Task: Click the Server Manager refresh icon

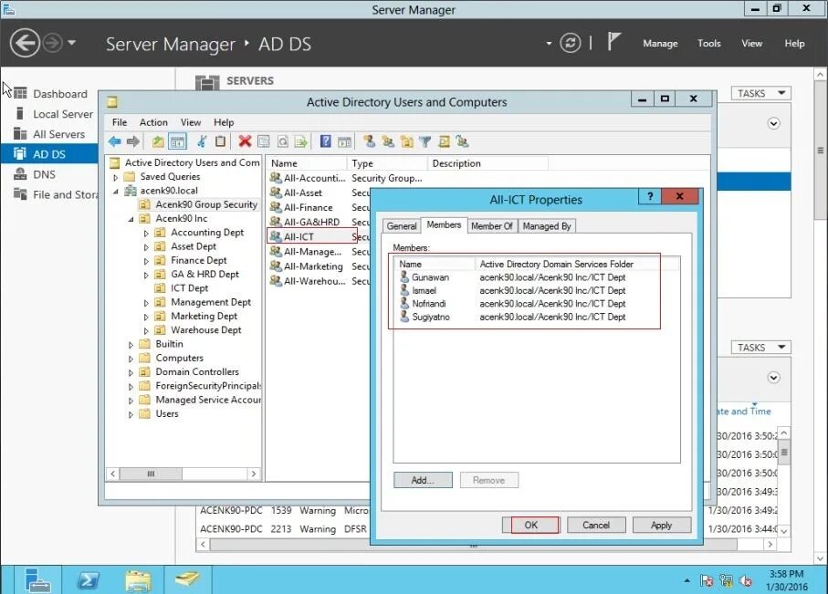Action: click(571, 43)
